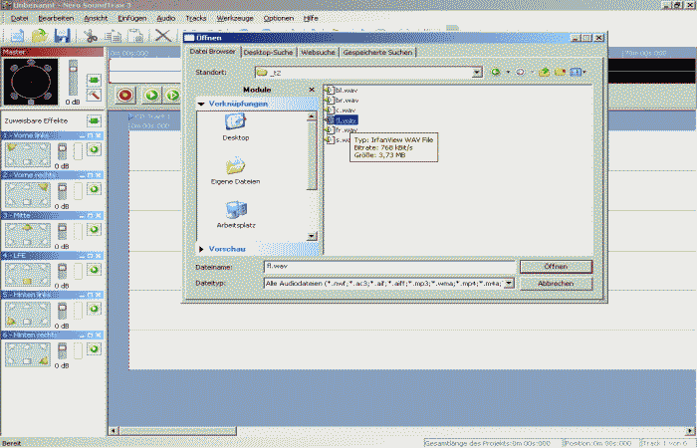This screenshot has width=697, height=448.
Task: Click the red Record button
Action: [x=125, y=95]
